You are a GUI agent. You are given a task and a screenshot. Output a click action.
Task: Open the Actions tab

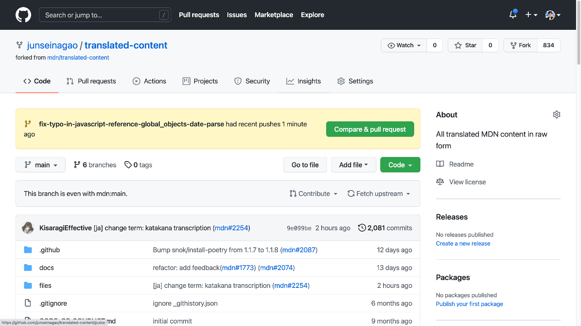pos(149,81)
